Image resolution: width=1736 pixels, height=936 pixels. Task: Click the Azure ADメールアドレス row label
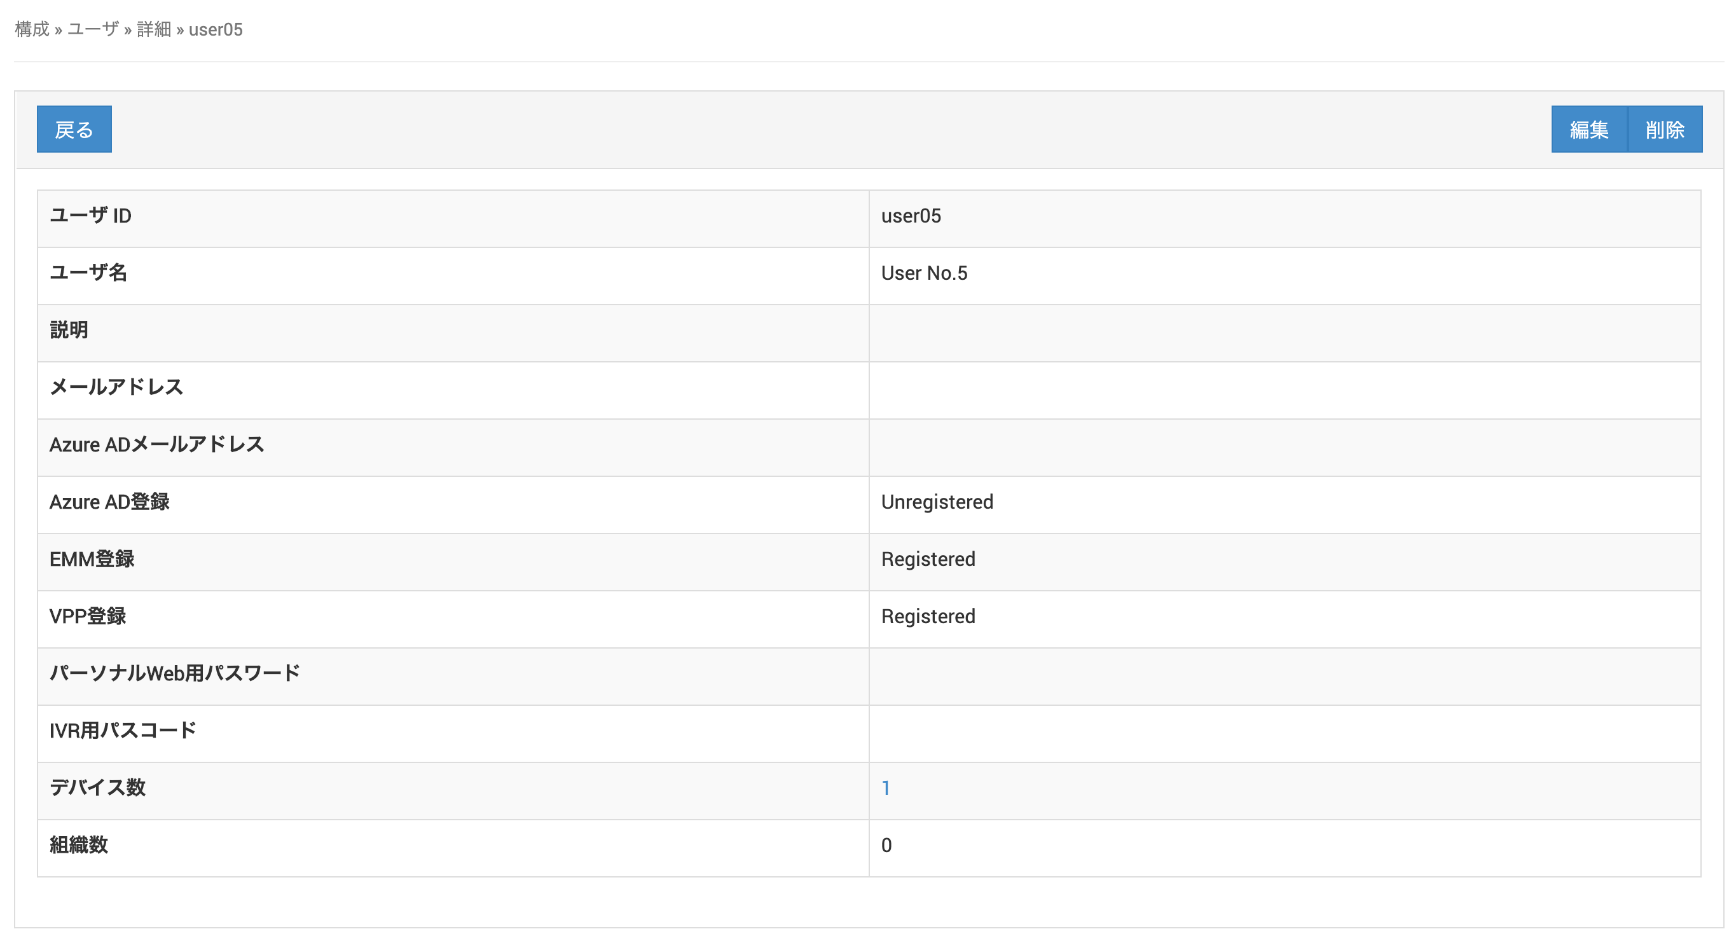[156, 444]
